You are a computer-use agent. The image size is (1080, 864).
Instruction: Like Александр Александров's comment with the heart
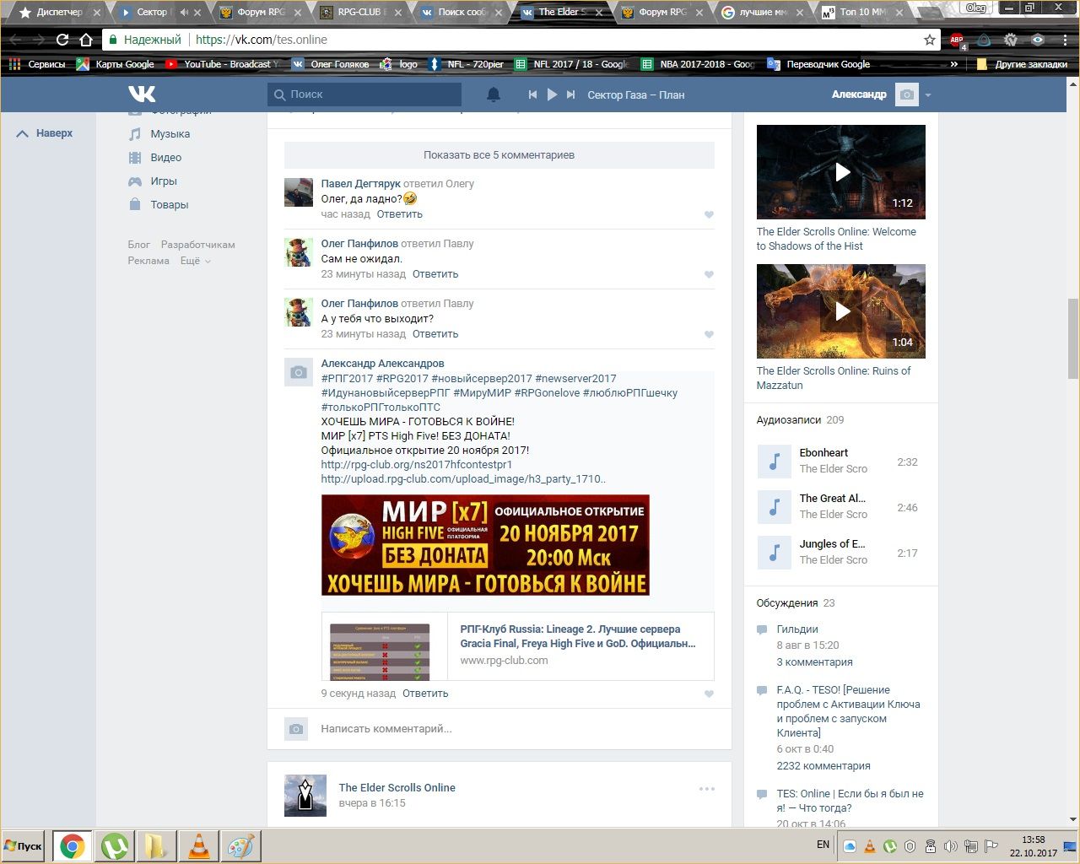(709, 694)
